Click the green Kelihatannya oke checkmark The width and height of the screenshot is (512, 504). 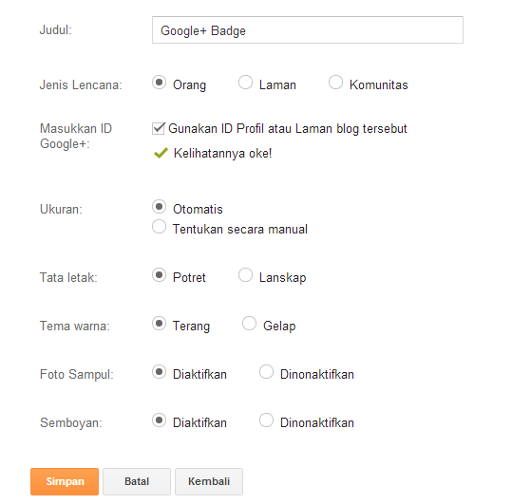[x=161, y=153]
